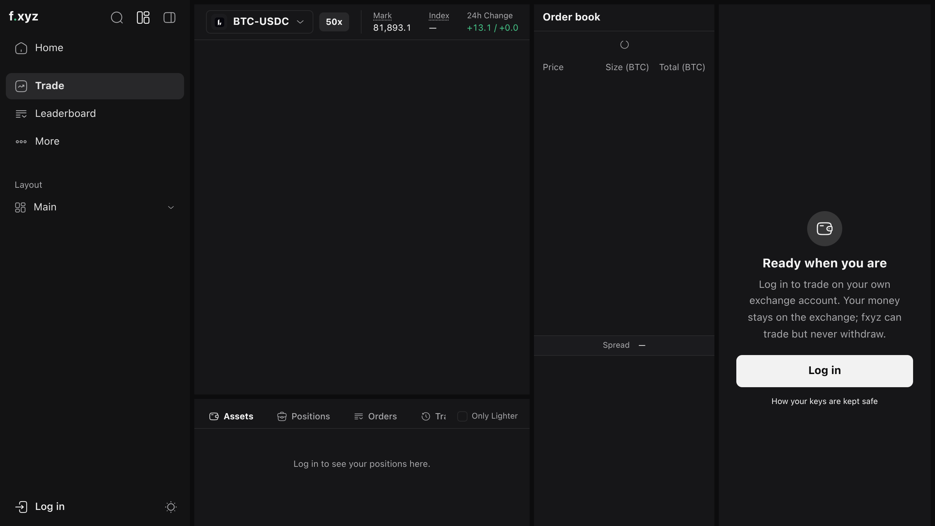Image resolution: width=935 pixels, height=526 pixels.
Task: Click the Home house icon
Action: pyautogui.click(x=21, y=48)
